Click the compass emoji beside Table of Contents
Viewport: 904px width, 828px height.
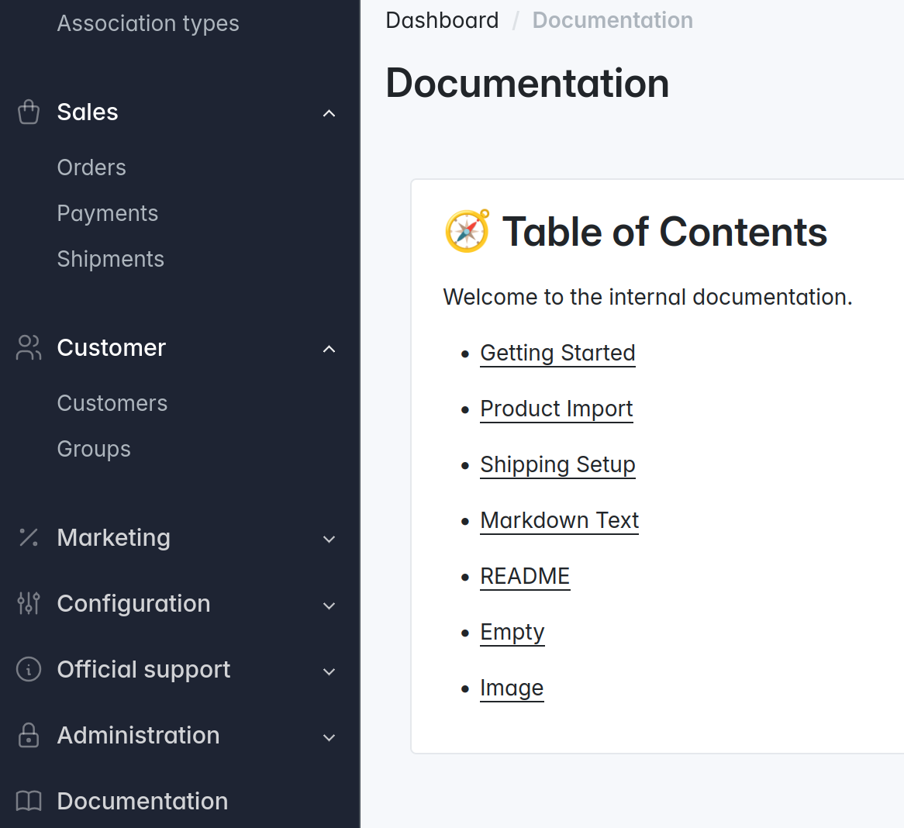467,232
